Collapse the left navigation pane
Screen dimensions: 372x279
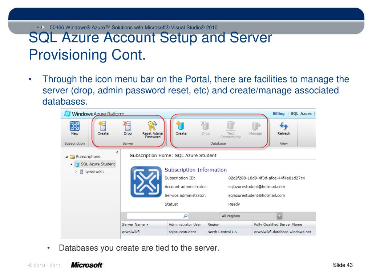[x=117, y=152]
